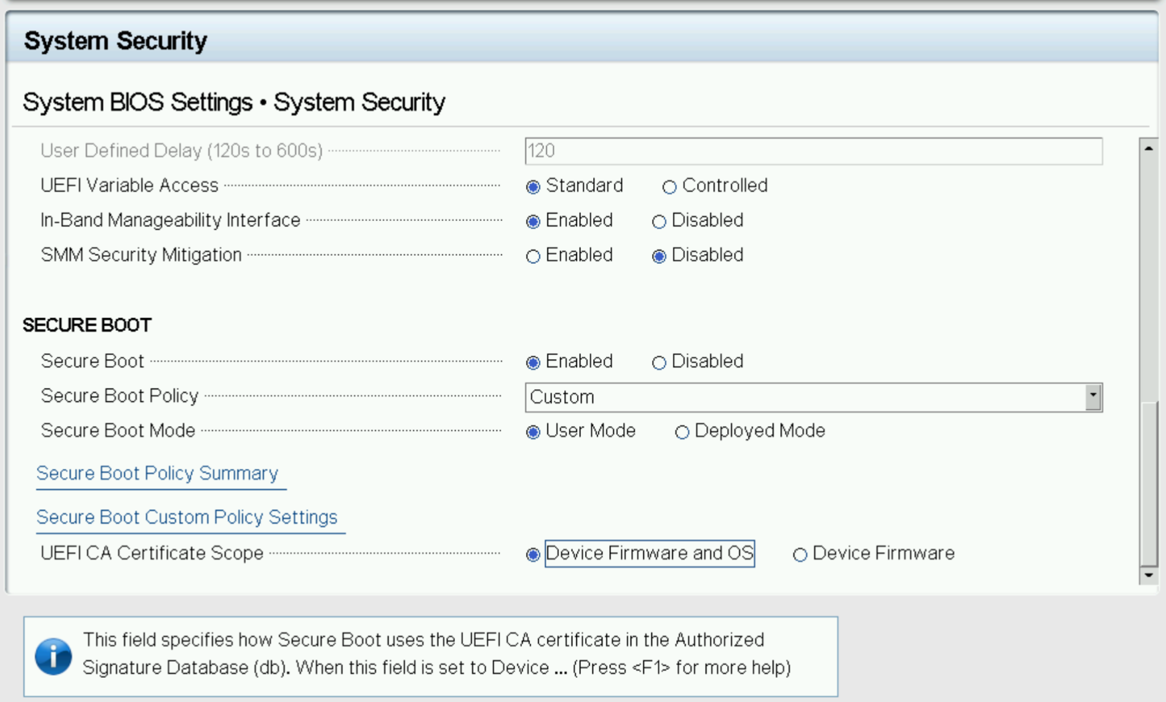Click the scrollbar down arrow

(x=1147, y=573)
